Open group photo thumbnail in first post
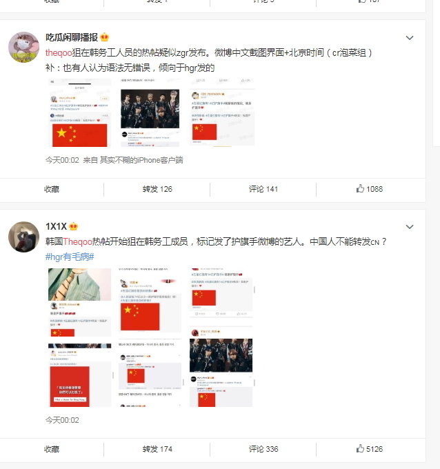This screenshot has height=469, width=440. pos(150,112)
